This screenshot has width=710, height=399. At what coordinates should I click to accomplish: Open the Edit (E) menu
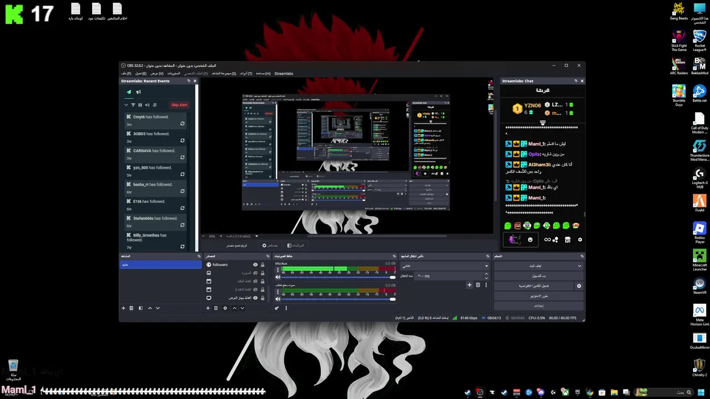pos(141,73)
